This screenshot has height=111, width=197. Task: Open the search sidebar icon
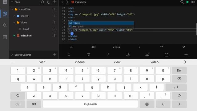click(5, 25)
